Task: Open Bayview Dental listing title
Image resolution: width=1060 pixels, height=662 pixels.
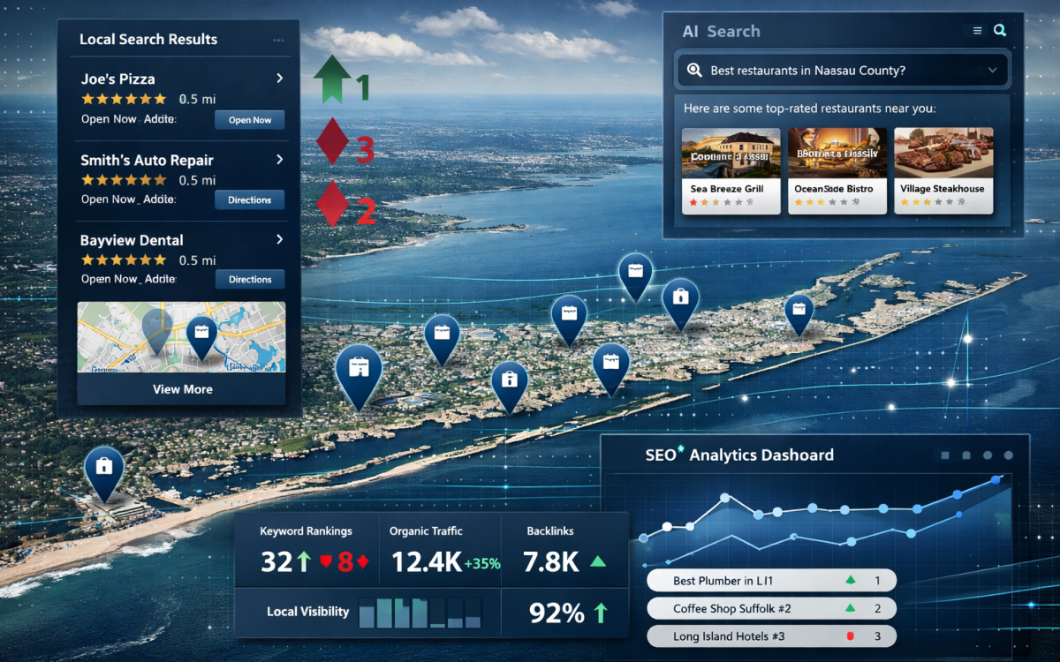Action: coord(132,240)
